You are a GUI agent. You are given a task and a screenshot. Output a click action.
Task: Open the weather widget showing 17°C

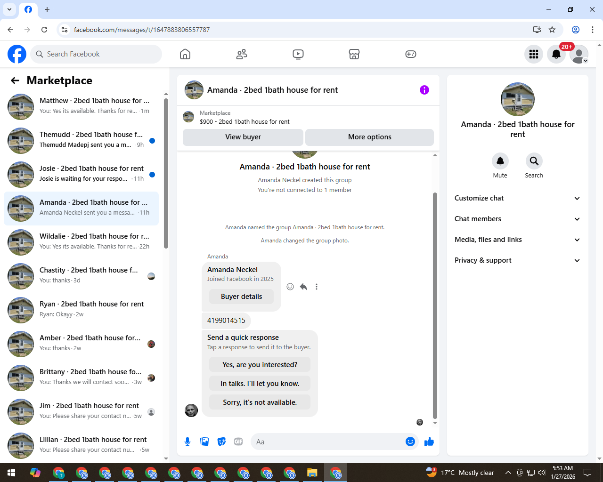(x=460, y=473)
